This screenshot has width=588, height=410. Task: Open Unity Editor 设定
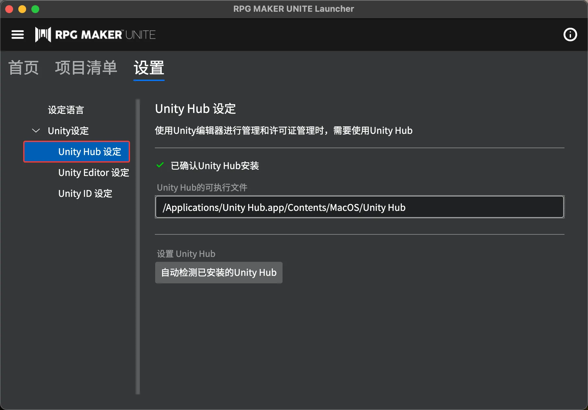[94, 173]
